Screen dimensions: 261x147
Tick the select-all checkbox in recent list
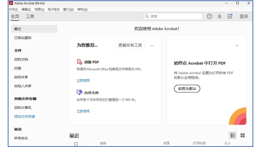point(76,144)
